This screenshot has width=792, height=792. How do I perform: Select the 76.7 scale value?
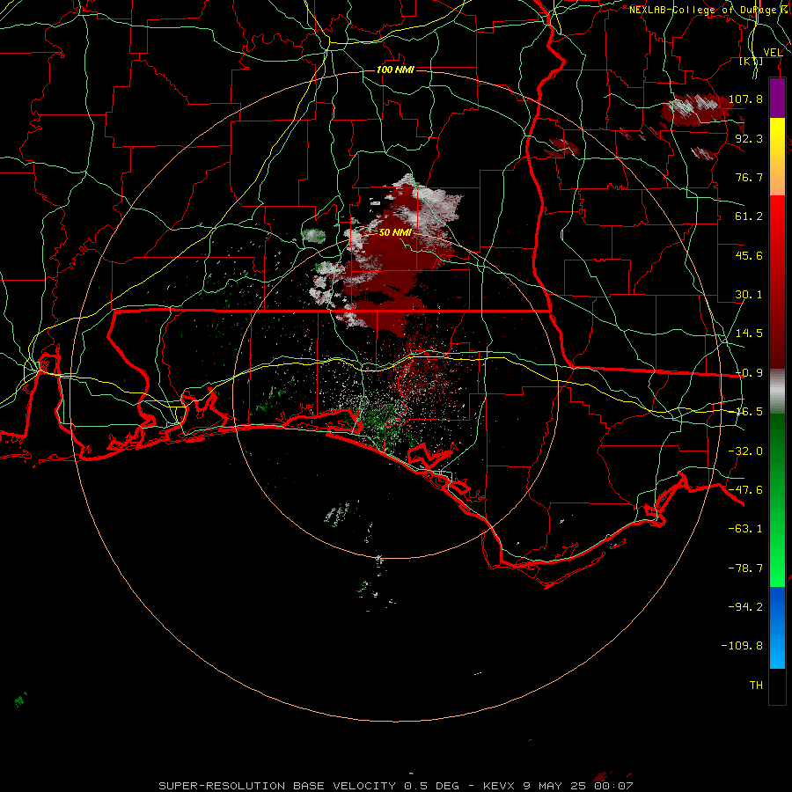[x=749, y=177]
